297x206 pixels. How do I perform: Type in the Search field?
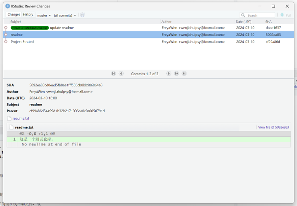click(260, 16)
